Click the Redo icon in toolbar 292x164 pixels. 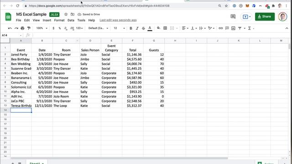coord(16,28)
